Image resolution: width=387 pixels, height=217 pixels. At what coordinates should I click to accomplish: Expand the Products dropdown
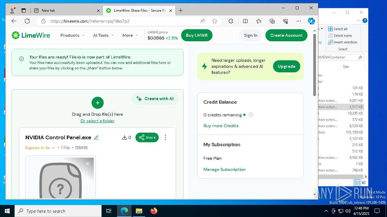[x=73, y=35]
